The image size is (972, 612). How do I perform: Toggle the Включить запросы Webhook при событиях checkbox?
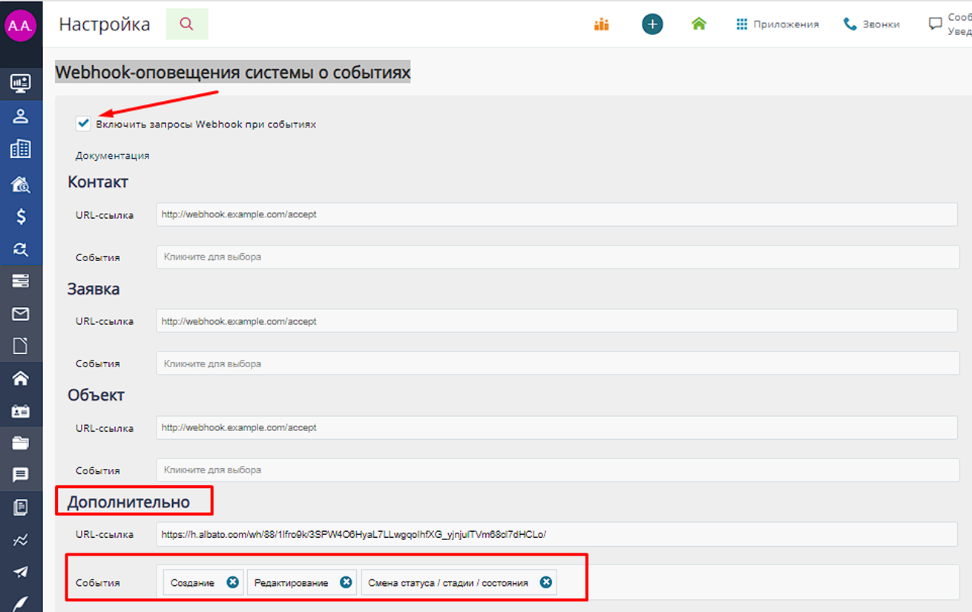tap(83, 124)
